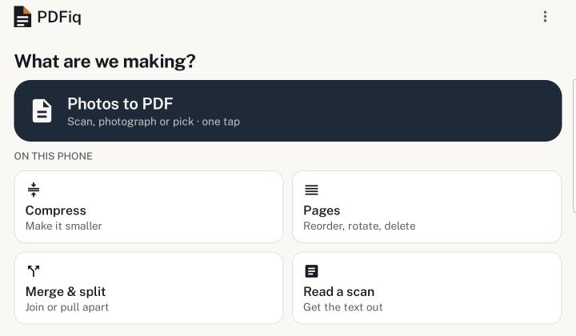This screenshot has height=336, width=576.
Task: Select the Merge & split label
Action: click(x=66, y=291)
